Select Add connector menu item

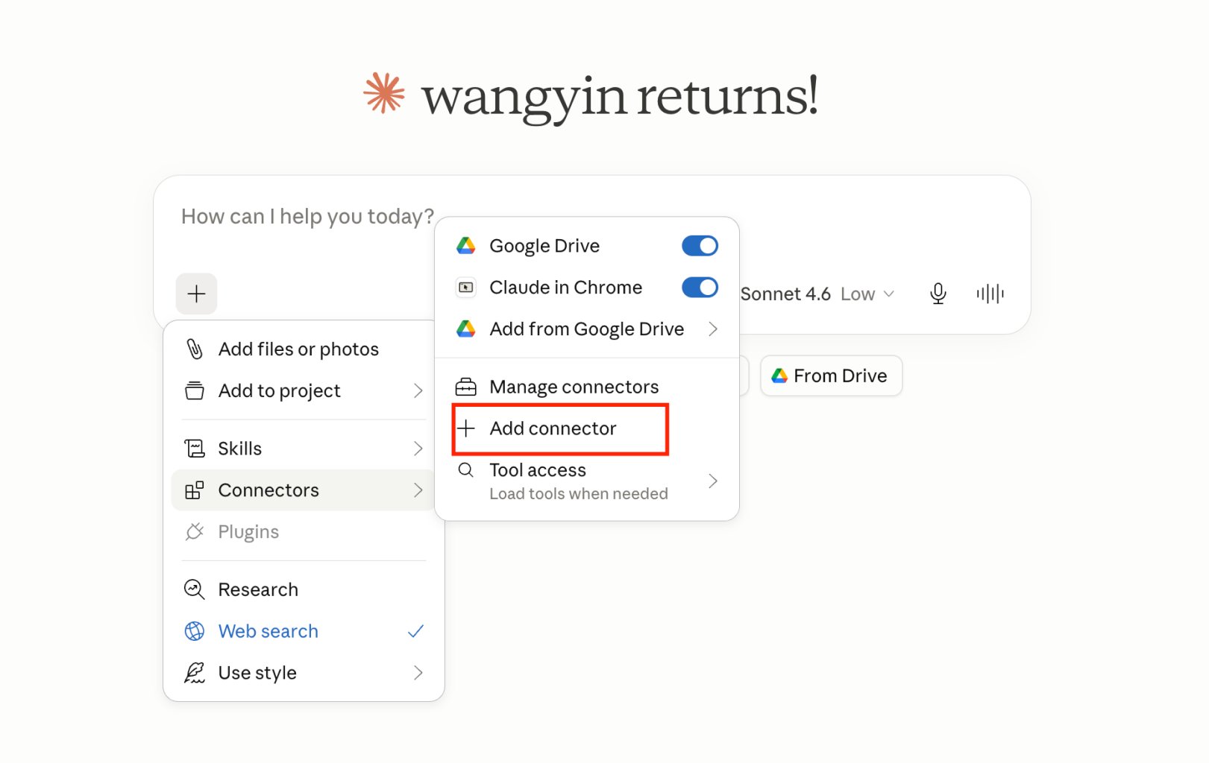561,428
